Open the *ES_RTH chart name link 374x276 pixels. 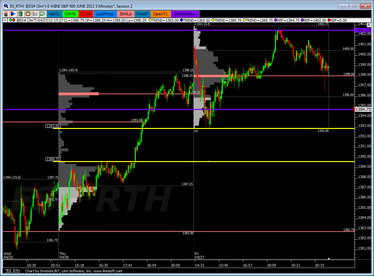pyautogui.click(x=13, y=271)
